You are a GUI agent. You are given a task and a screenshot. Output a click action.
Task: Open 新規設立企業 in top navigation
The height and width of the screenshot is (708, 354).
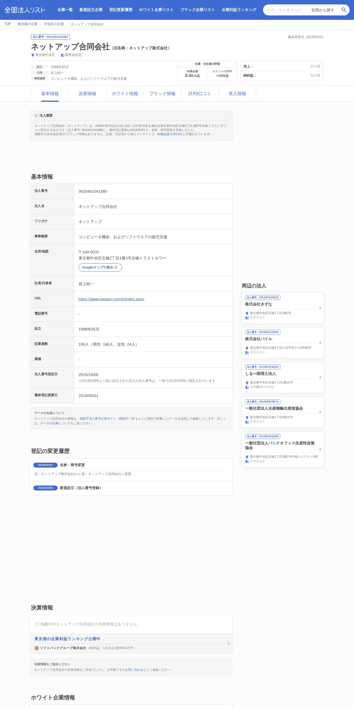[x=91, y=10]
